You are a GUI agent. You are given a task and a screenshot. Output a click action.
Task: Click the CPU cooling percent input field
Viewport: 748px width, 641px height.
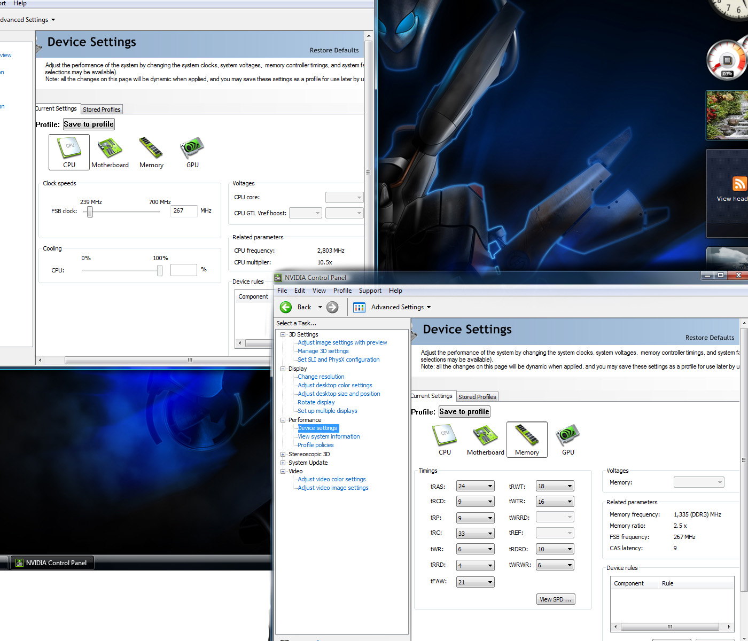(184, 270)
